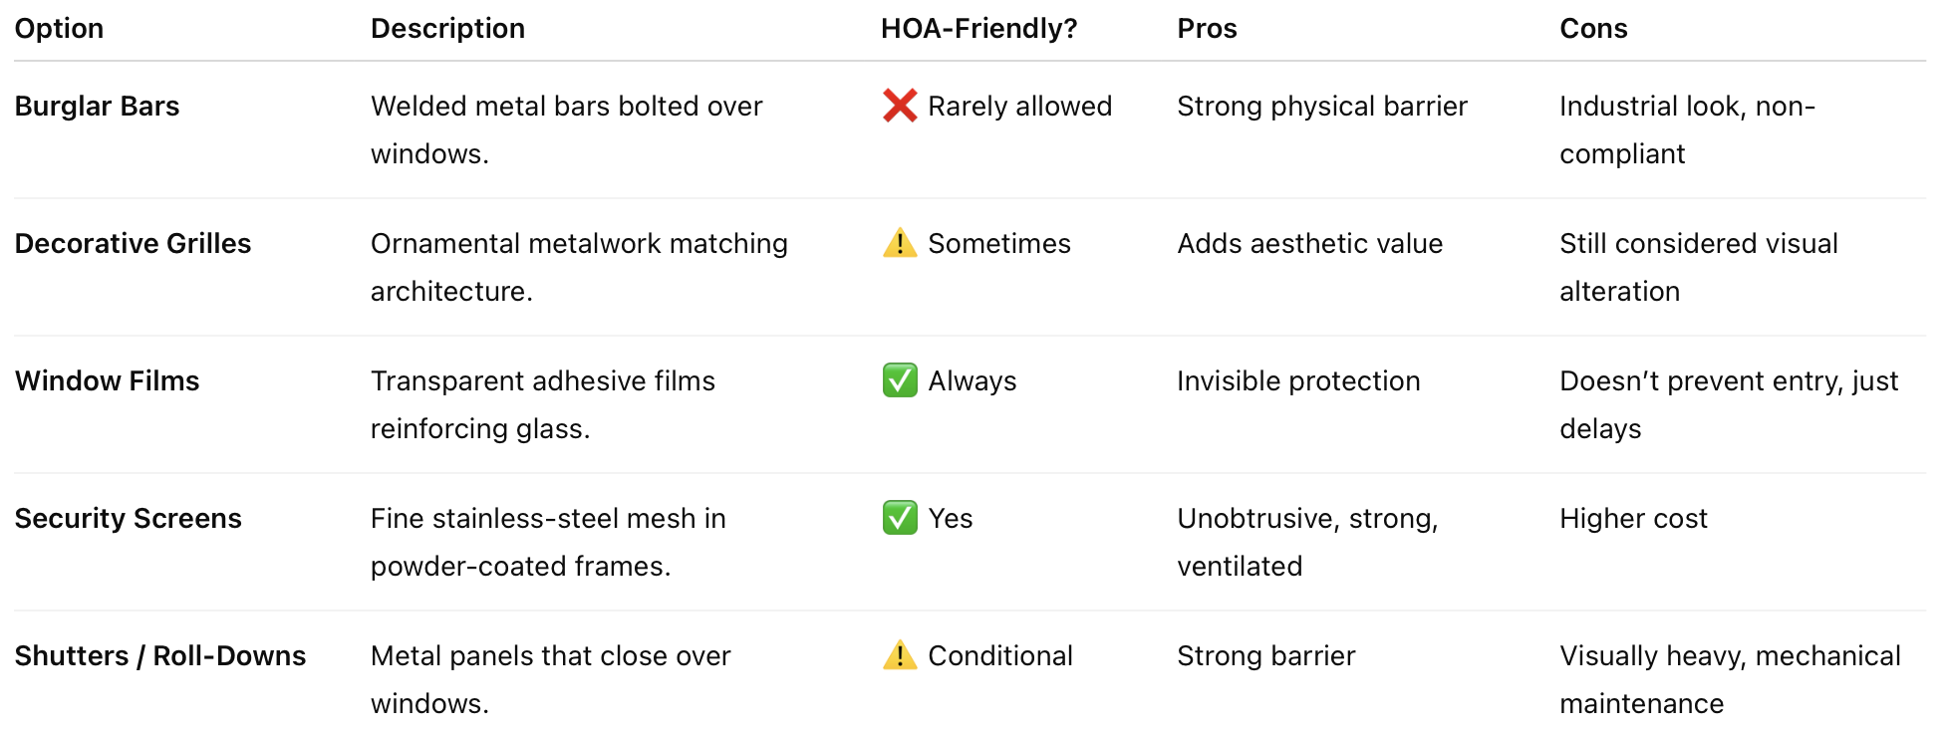Click the Window Films row title

pos(107,381)
